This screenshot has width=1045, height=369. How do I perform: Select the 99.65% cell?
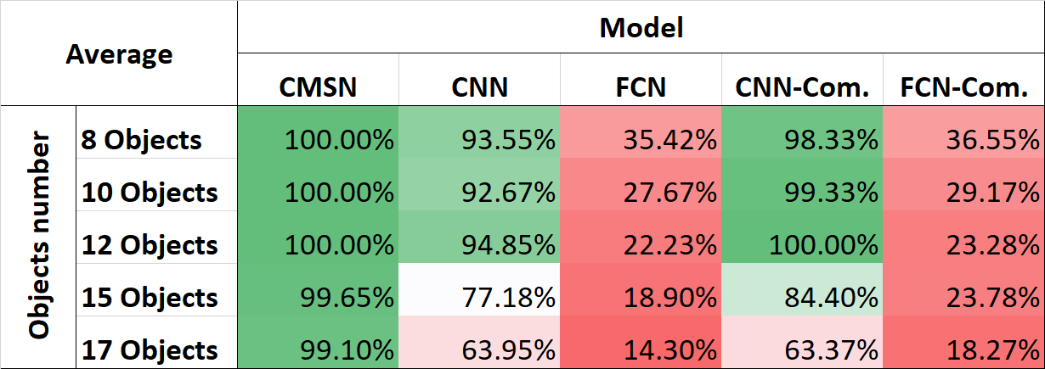(x=318, y=298)
